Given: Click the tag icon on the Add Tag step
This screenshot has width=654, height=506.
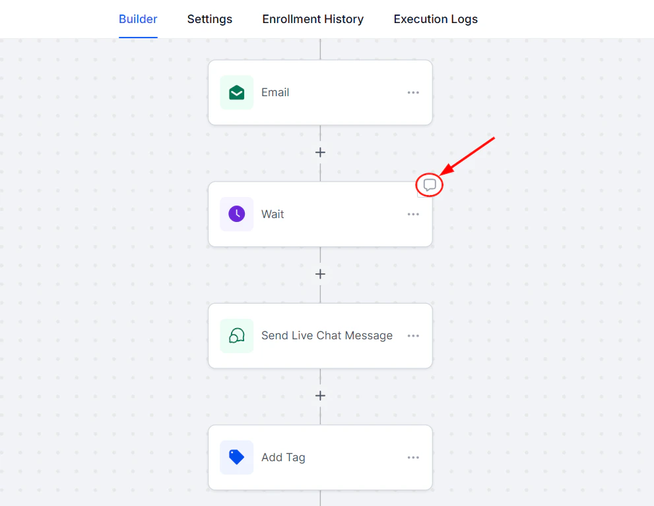Looking at the screenshot, I should tap(236, 457).
